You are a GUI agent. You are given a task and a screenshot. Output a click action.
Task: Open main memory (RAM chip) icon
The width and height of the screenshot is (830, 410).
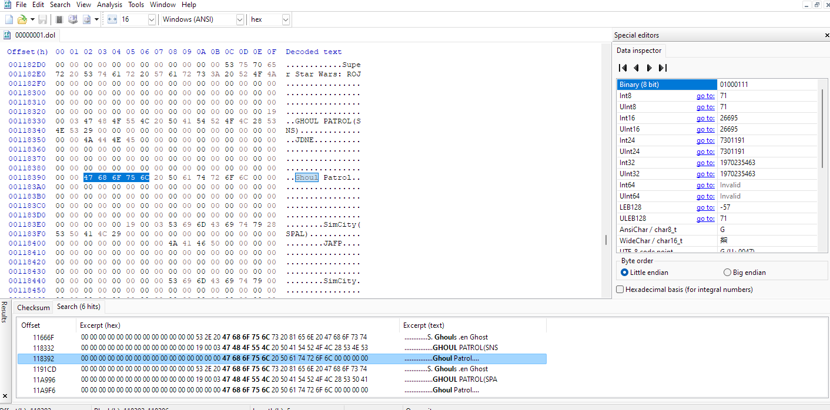point(59,19)
